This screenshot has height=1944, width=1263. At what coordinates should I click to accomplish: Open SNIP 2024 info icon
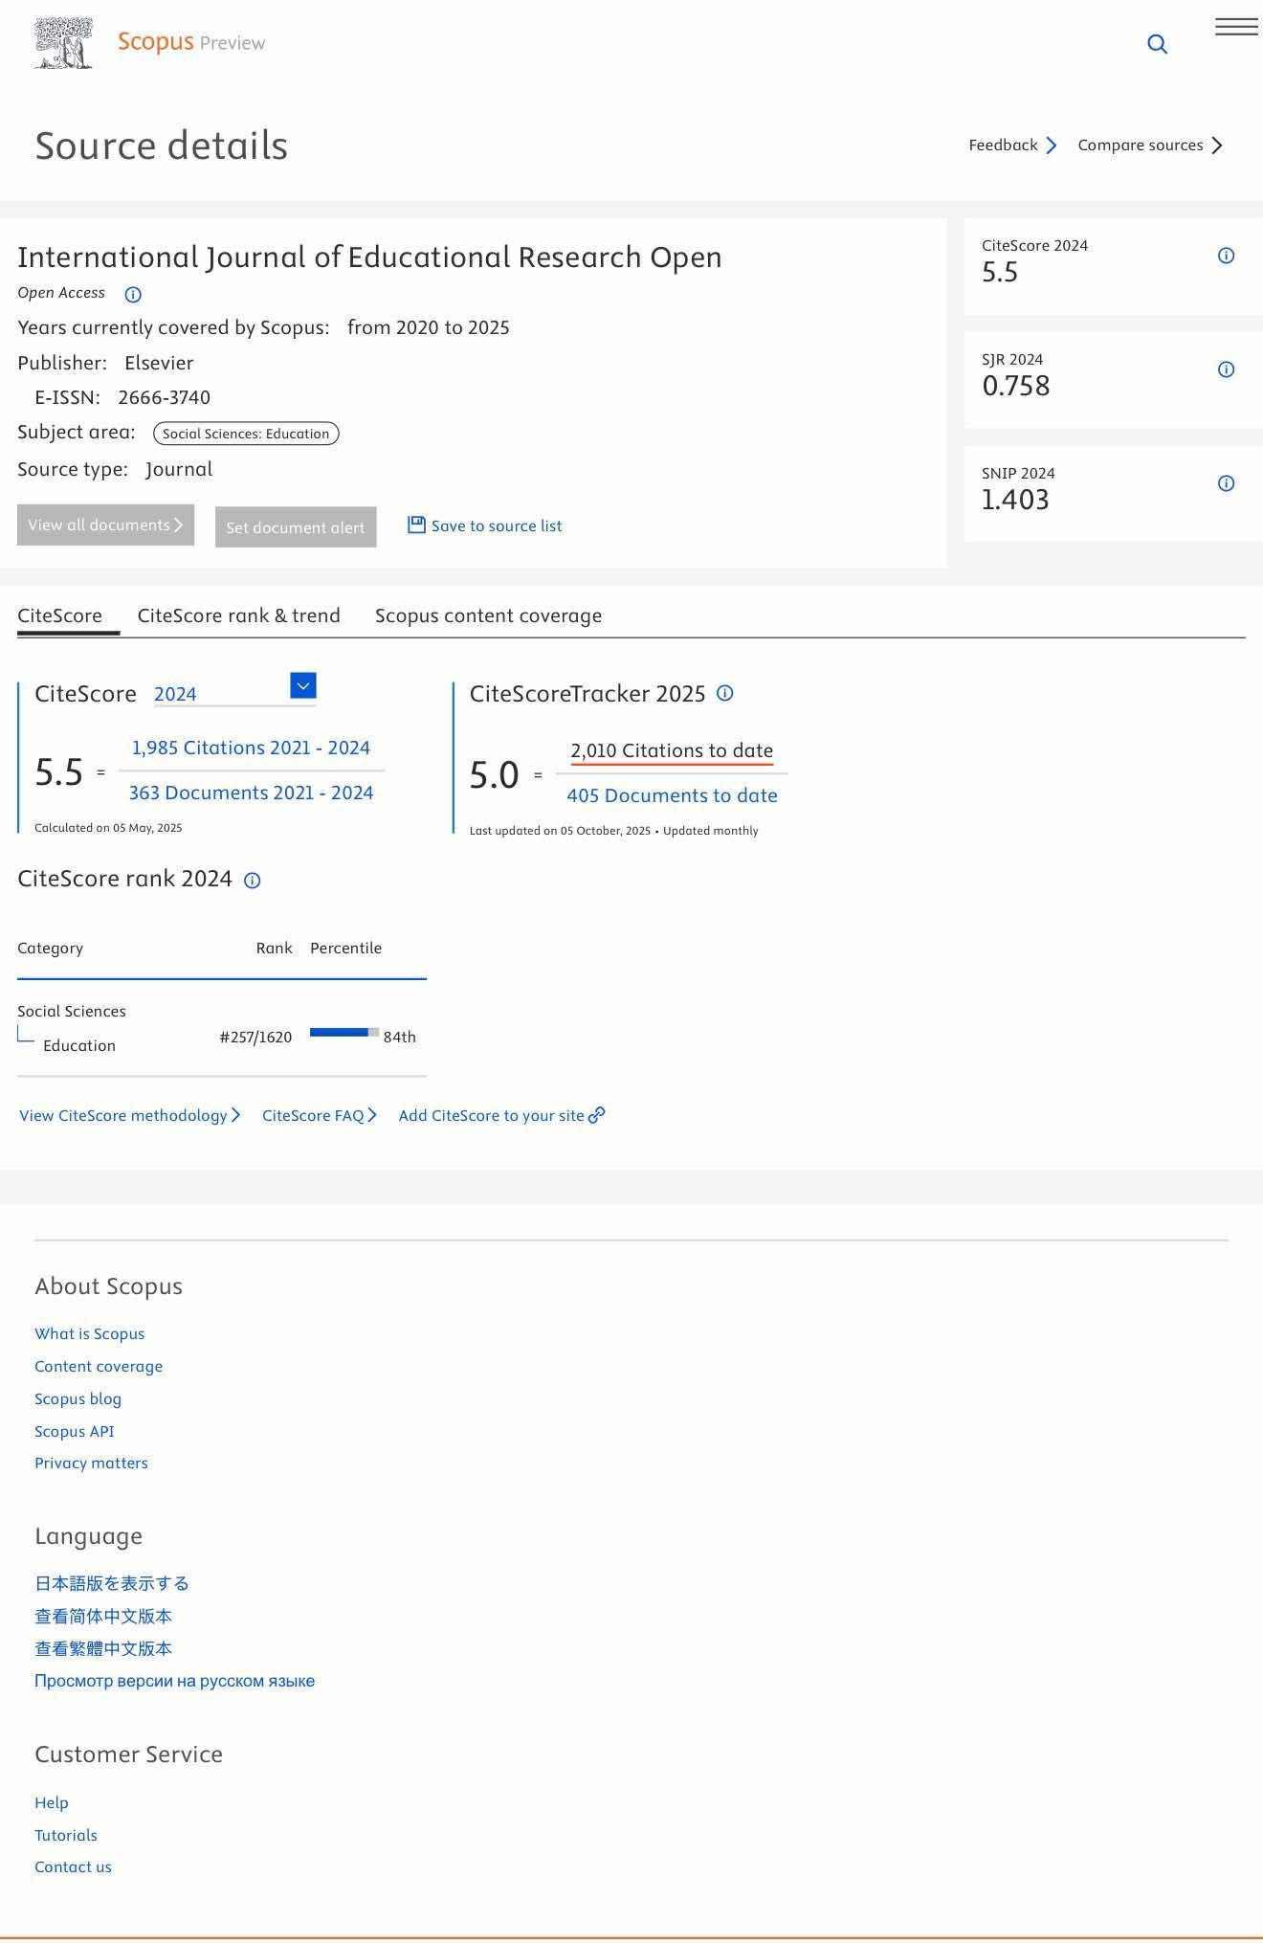1226,483
